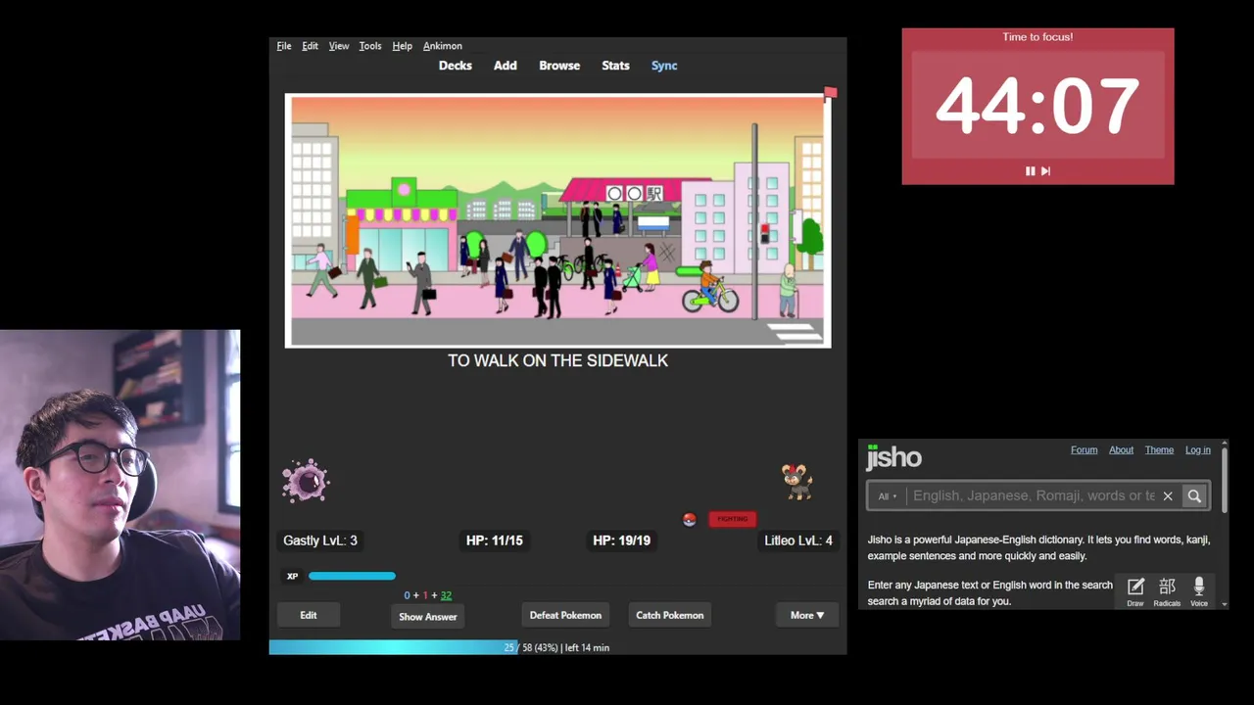Viewport: 1254px width, 705px height.
Task: Open the Tools menu
Action: point(370,46)
